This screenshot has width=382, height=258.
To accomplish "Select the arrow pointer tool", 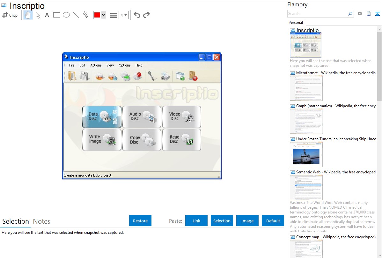I will (38, 15).
